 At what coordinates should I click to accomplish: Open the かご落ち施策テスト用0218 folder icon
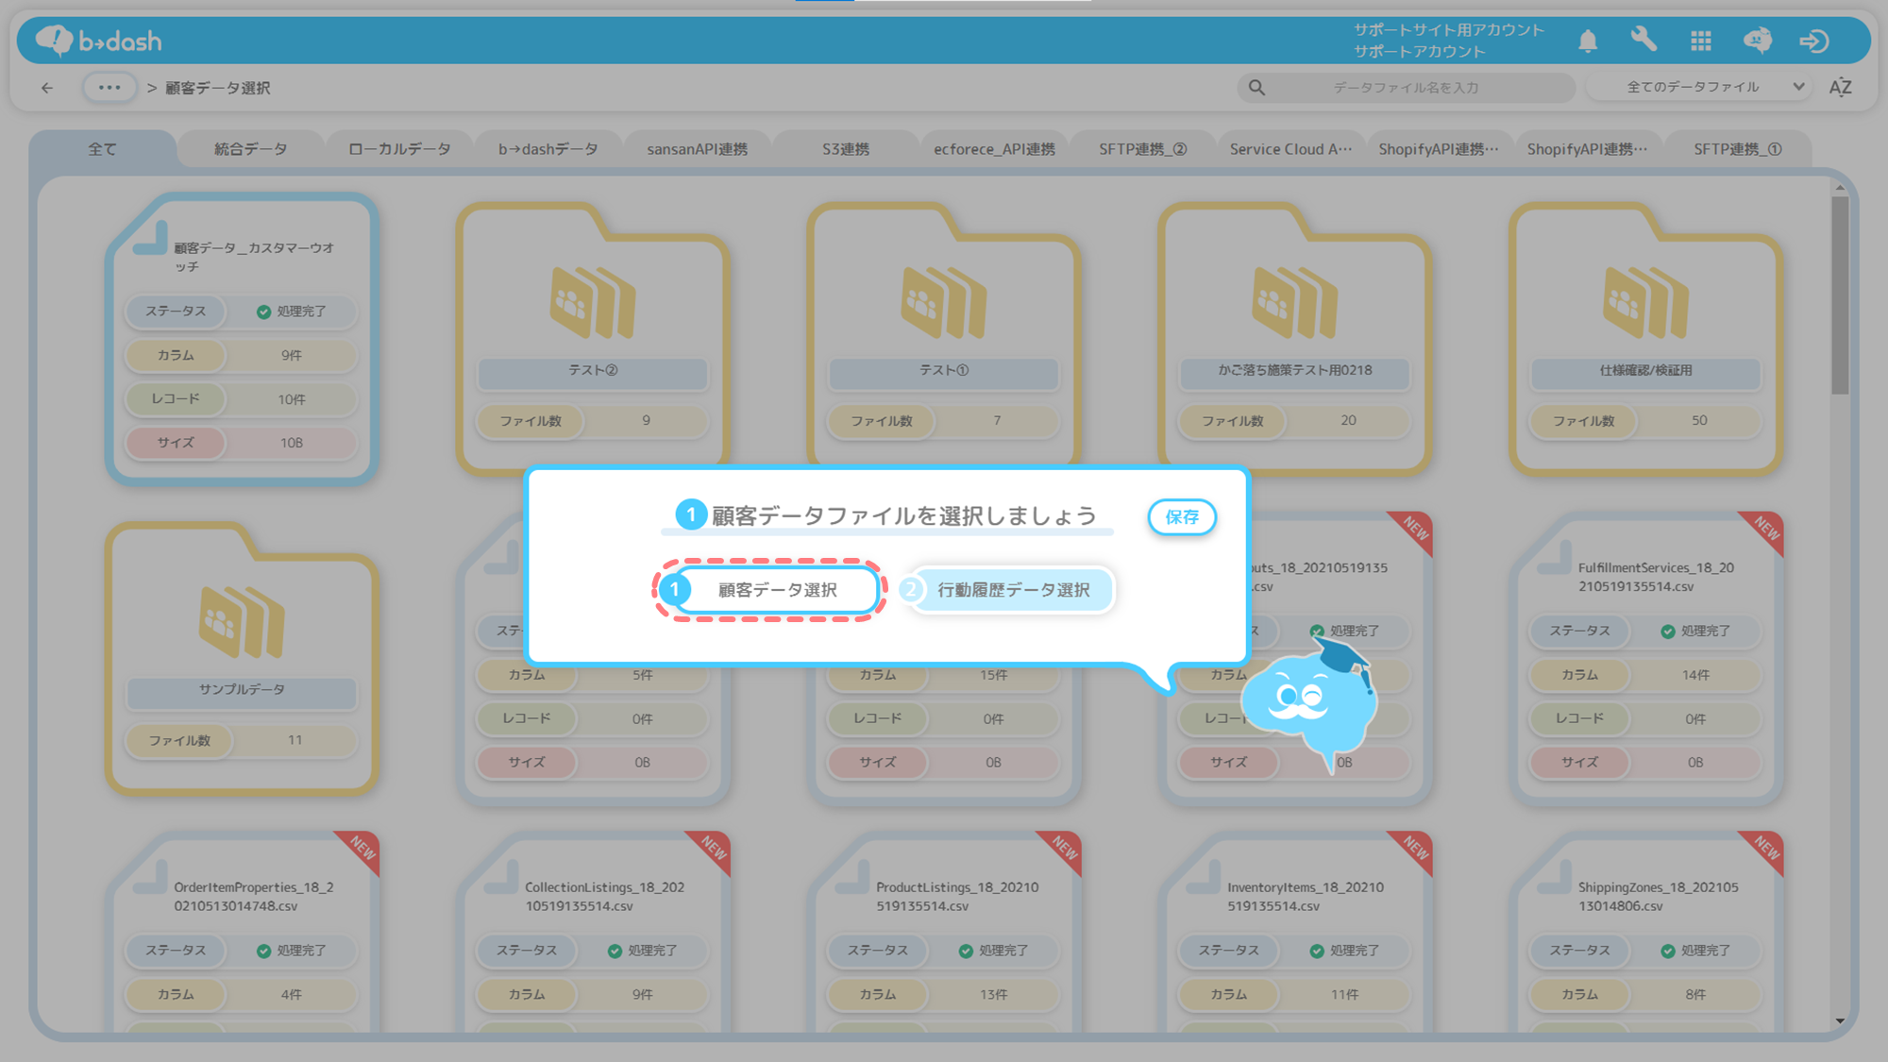coord(1294,302)
